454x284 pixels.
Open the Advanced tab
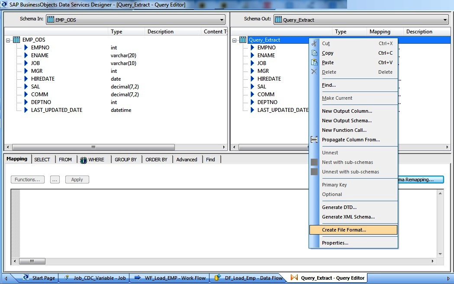point(187,160)
